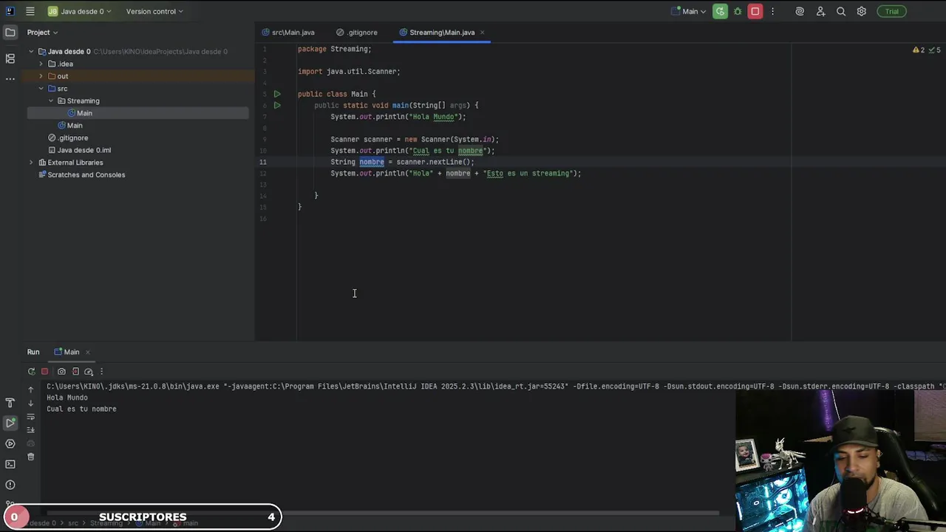Open the Structure tool window icon
946x532 pixels.
click(10, 58)
